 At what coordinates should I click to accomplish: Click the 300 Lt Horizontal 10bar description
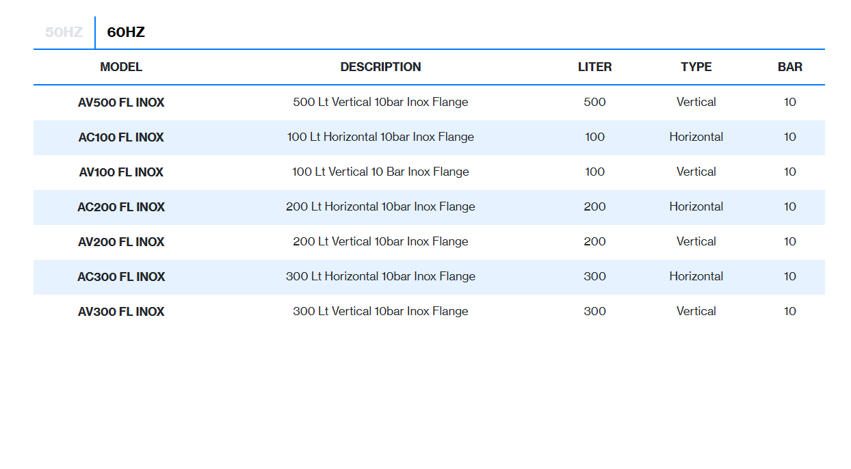click(380, 276)
